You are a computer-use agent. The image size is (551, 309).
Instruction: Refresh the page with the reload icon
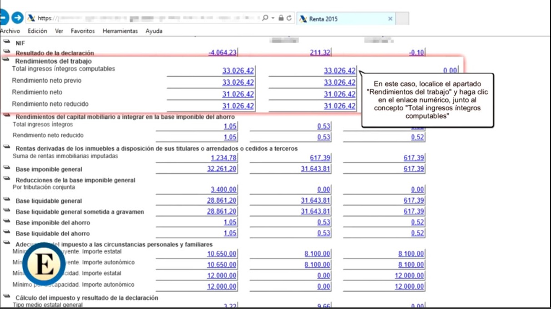pos(288,18)
